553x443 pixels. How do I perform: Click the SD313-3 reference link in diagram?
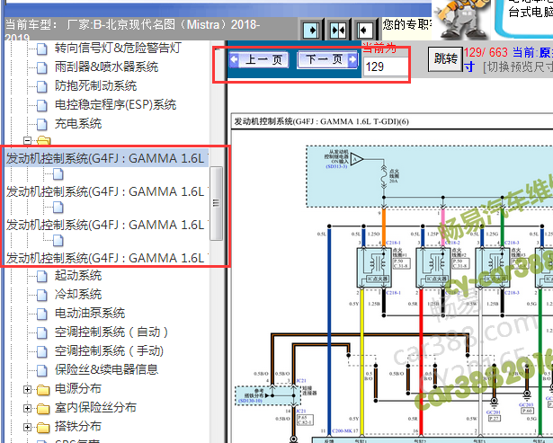pos(337,166)
